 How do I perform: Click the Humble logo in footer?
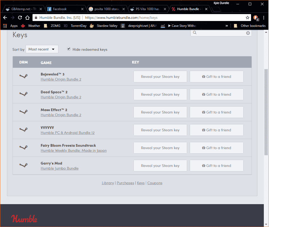pyautogui.click(x=24, y=218)
